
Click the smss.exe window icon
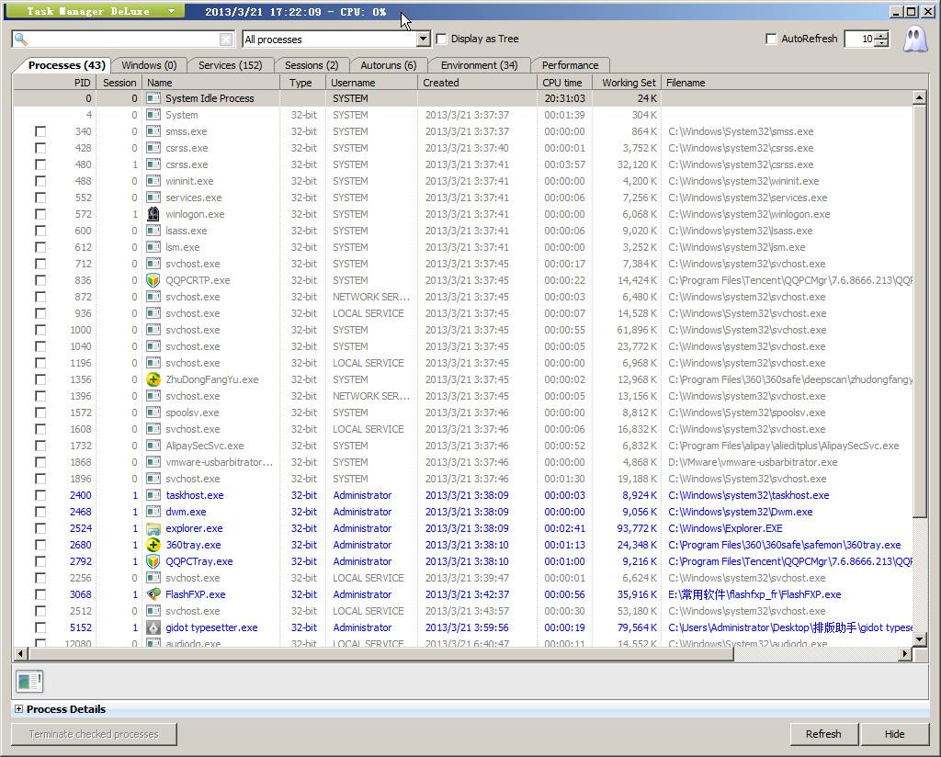coord(153,131)
